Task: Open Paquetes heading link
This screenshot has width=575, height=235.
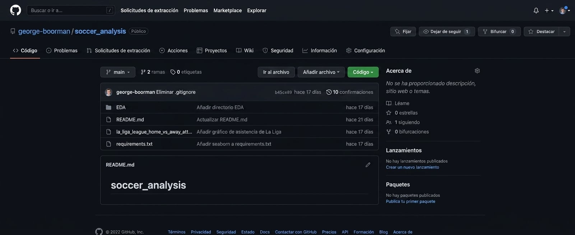Action: click(398, 184)
